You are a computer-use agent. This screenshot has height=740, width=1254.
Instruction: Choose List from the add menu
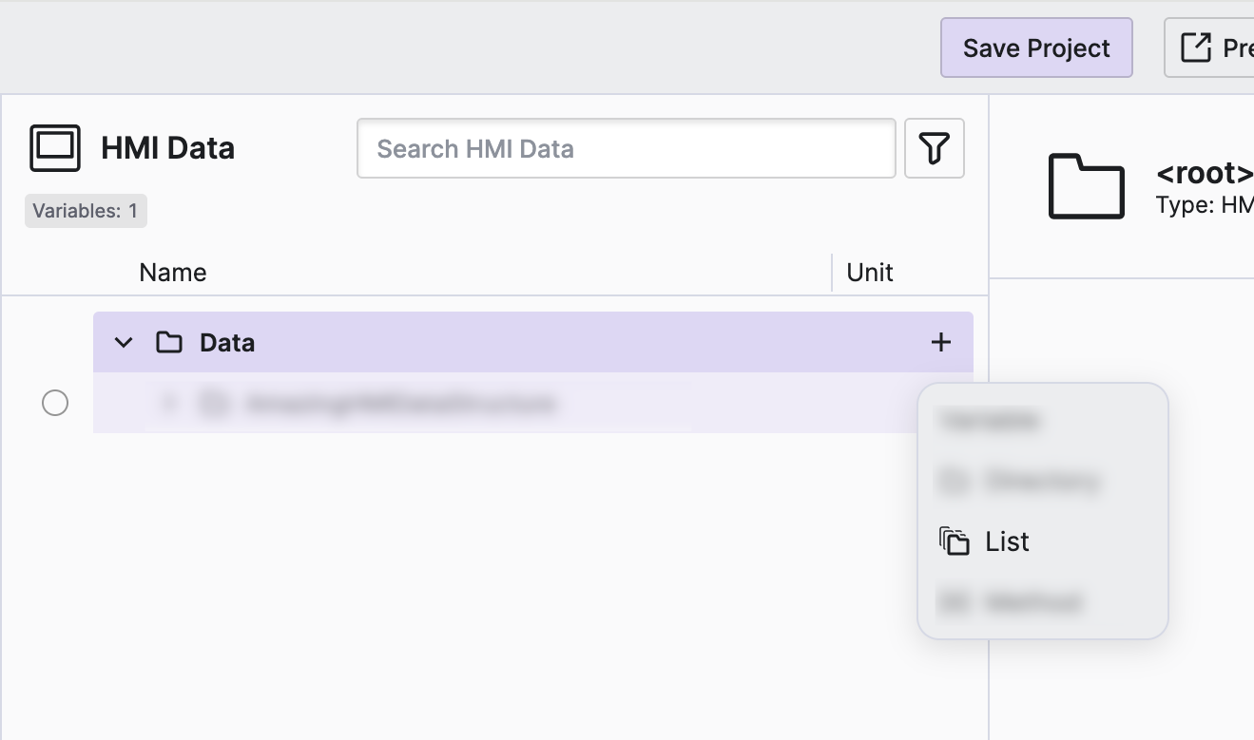pos(1007,541)
